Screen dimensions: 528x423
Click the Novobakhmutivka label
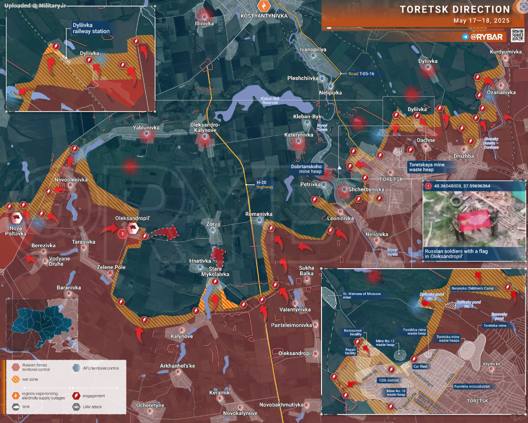tap(281, 404)
